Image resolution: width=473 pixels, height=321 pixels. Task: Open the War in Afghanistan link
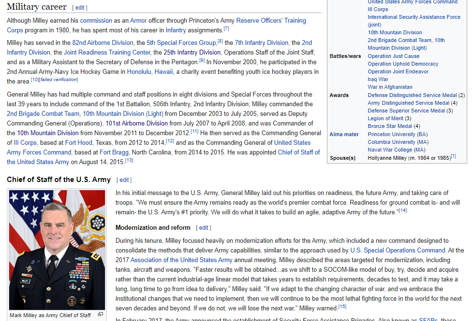click(x=390, y=87)
